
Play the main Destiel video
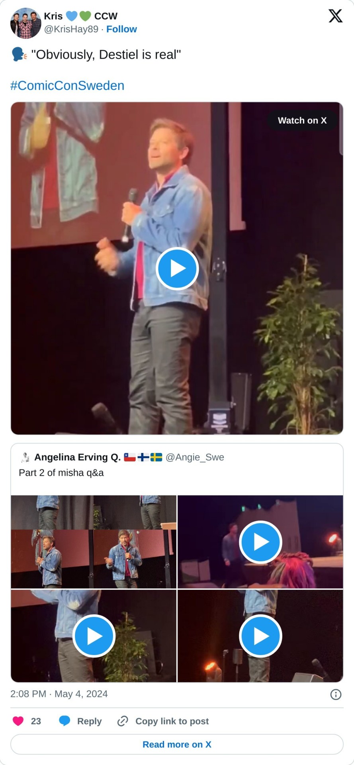177,269
